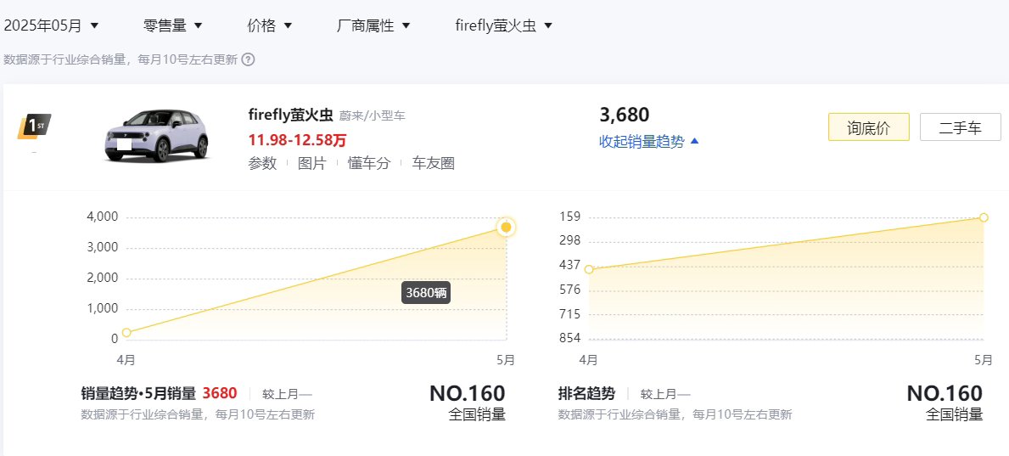The image size is (1009, 456).
Task: Click the 询底价 button
Action: [869, 127]
